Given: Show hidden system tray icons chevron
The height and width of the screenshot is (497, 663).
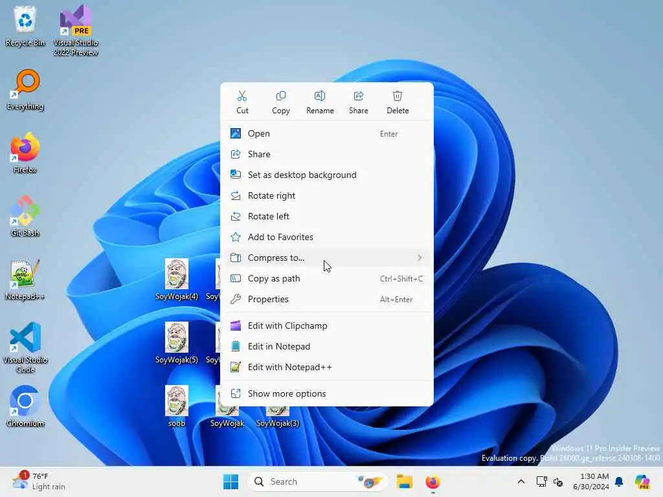Looking at the screenshot, I should point(521,481).
